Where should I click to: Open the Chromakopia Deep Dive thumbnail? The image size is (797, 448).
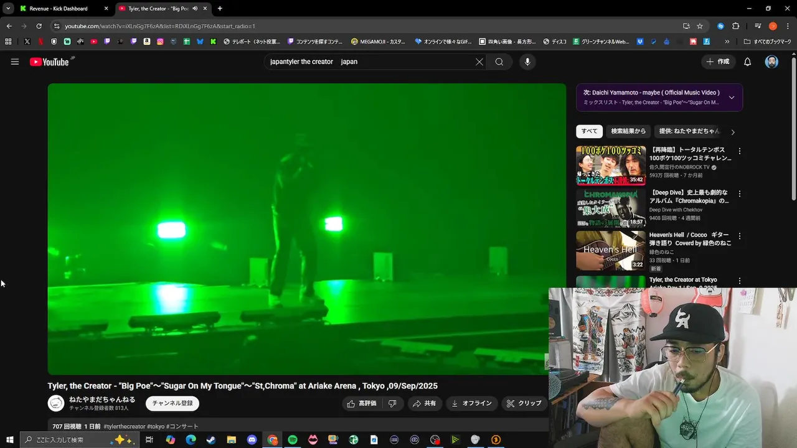coord(611,208)
